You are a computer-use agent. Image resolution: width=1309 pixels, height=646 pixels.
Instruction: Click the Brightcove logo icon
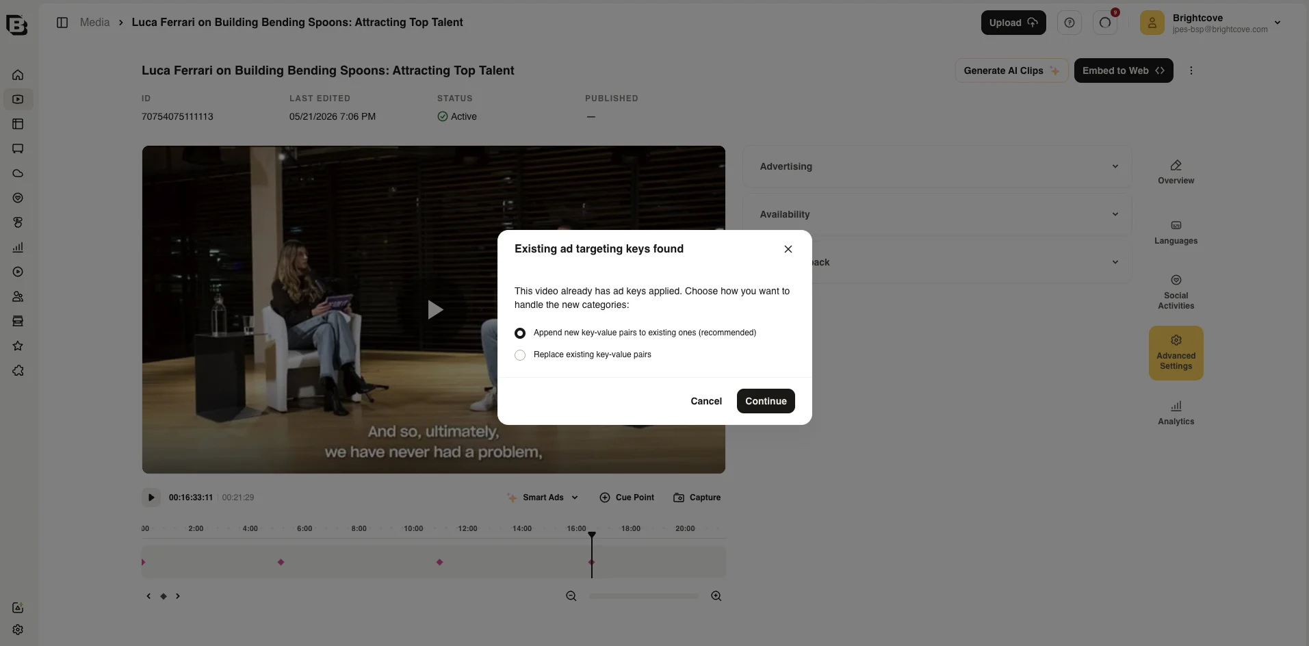click(x=17, y=25)
